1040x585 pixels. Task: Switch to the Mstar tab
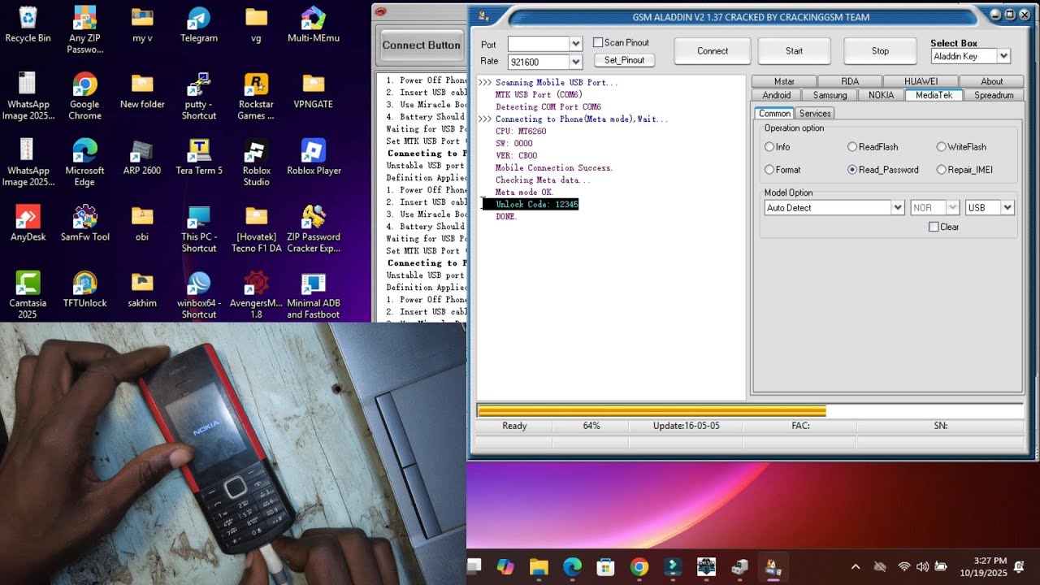pyautogui.click(x=784, y=81)
